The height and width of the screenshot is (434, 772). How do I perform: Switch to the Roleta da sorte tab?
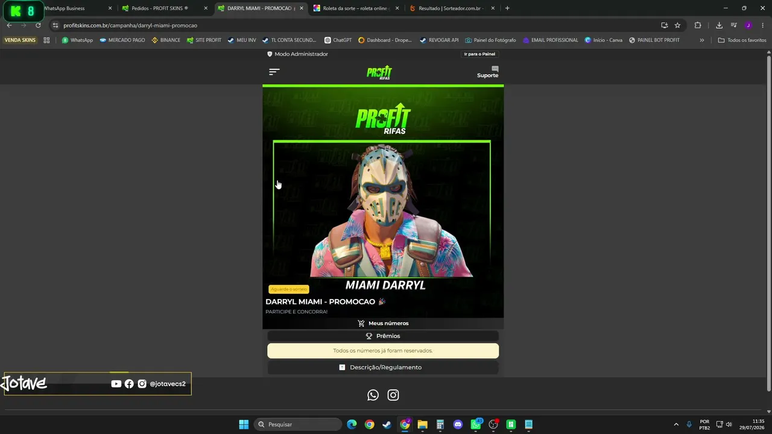coord(356,8)
